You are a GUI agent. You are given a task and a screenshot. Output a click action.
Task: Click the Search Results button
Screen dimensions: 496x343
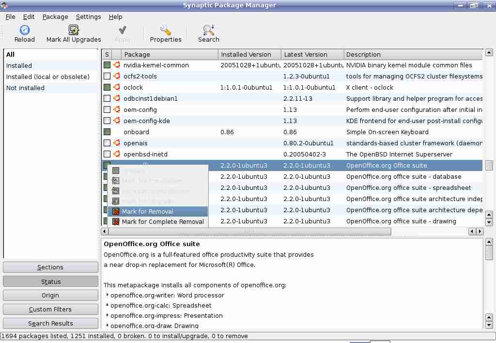tap(50, 323)
